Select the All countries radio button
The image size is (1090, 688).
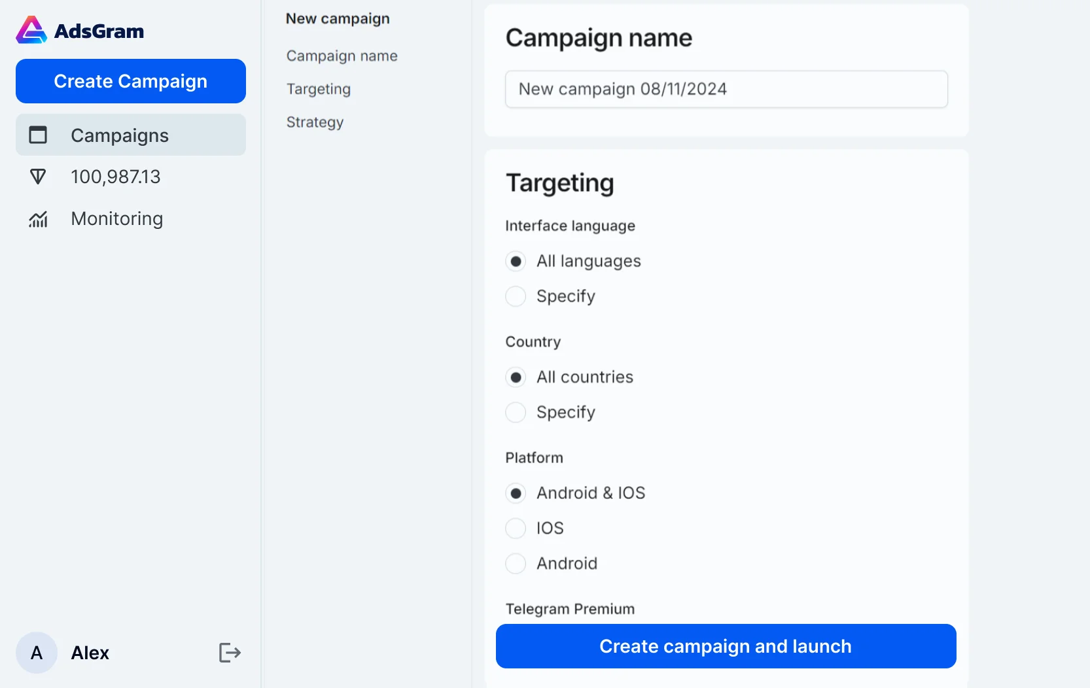point(516,377)
